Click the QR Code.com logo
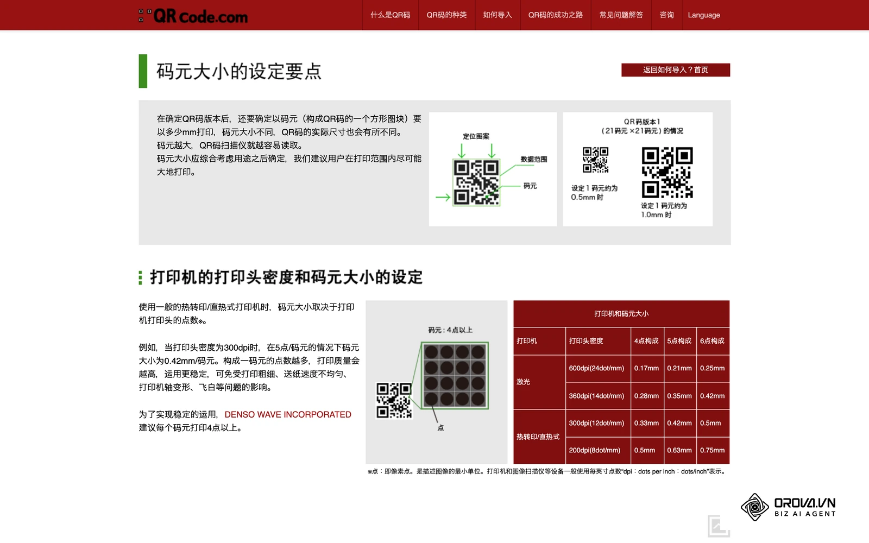The height and width of the screenshot is (543, 869). pos(193,16)
